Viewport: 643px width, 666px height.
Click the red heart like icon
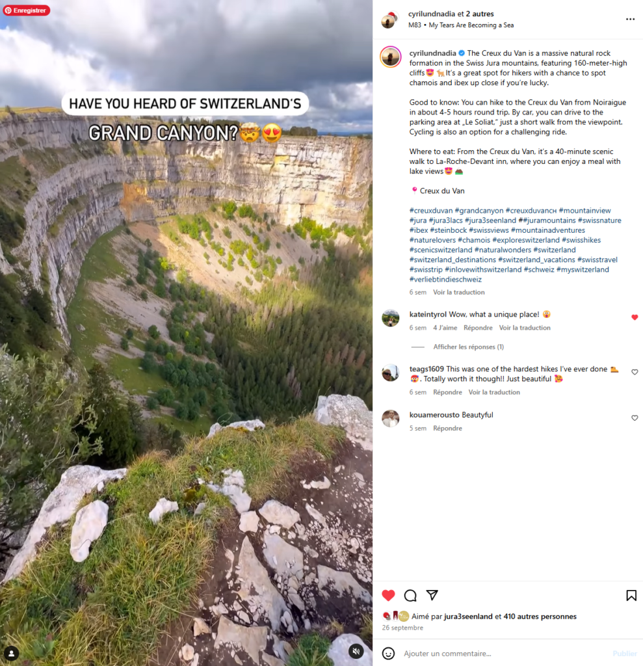coord(388,596)
